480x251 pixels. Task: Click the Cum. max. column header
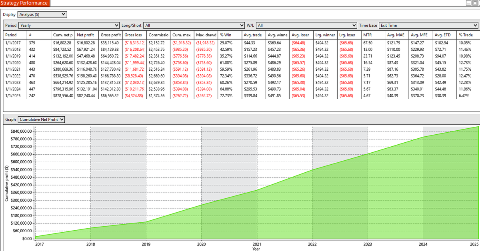coord(182,35)
